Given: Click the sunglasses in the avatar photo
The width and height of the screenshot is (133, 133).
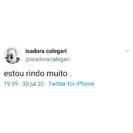Looking at the screenshot, I should point(10,57).
